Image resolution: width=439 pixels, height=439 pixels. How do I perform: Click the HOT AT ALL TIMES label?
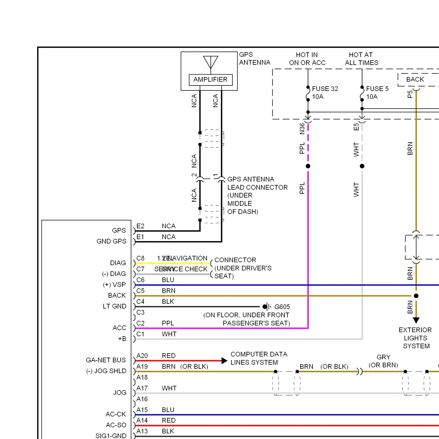[361, 59]
